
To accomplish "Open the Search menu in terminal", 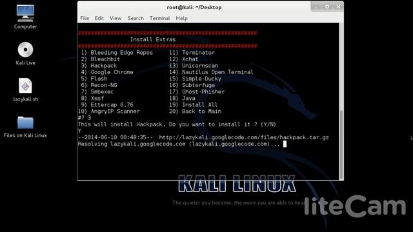I will [136, 18].
